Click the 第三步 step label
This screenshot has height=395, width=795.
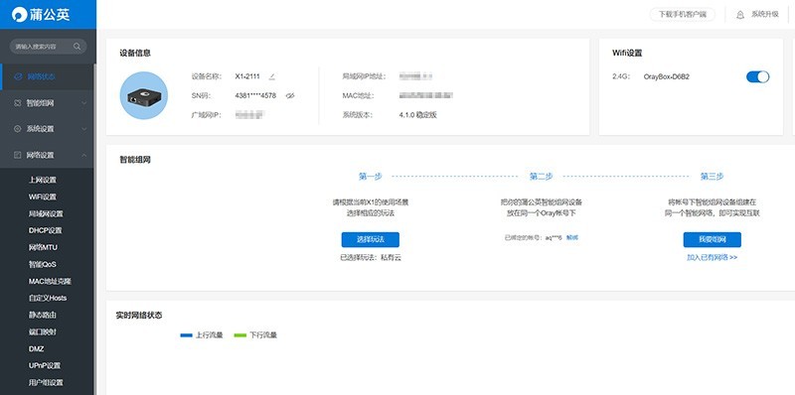click(x=713, y=177)
